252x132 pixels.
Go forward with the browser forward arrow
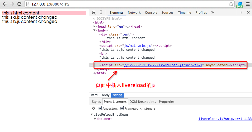[12, 4]
